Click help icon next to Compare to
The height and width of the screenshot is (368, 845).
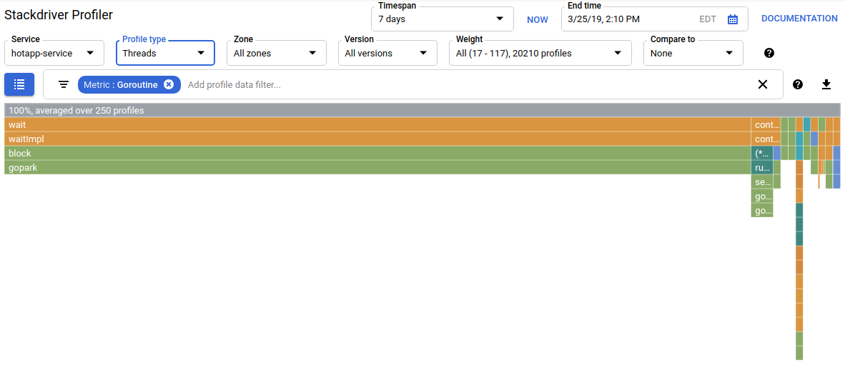pyautogui.click(x=769, y=53)
